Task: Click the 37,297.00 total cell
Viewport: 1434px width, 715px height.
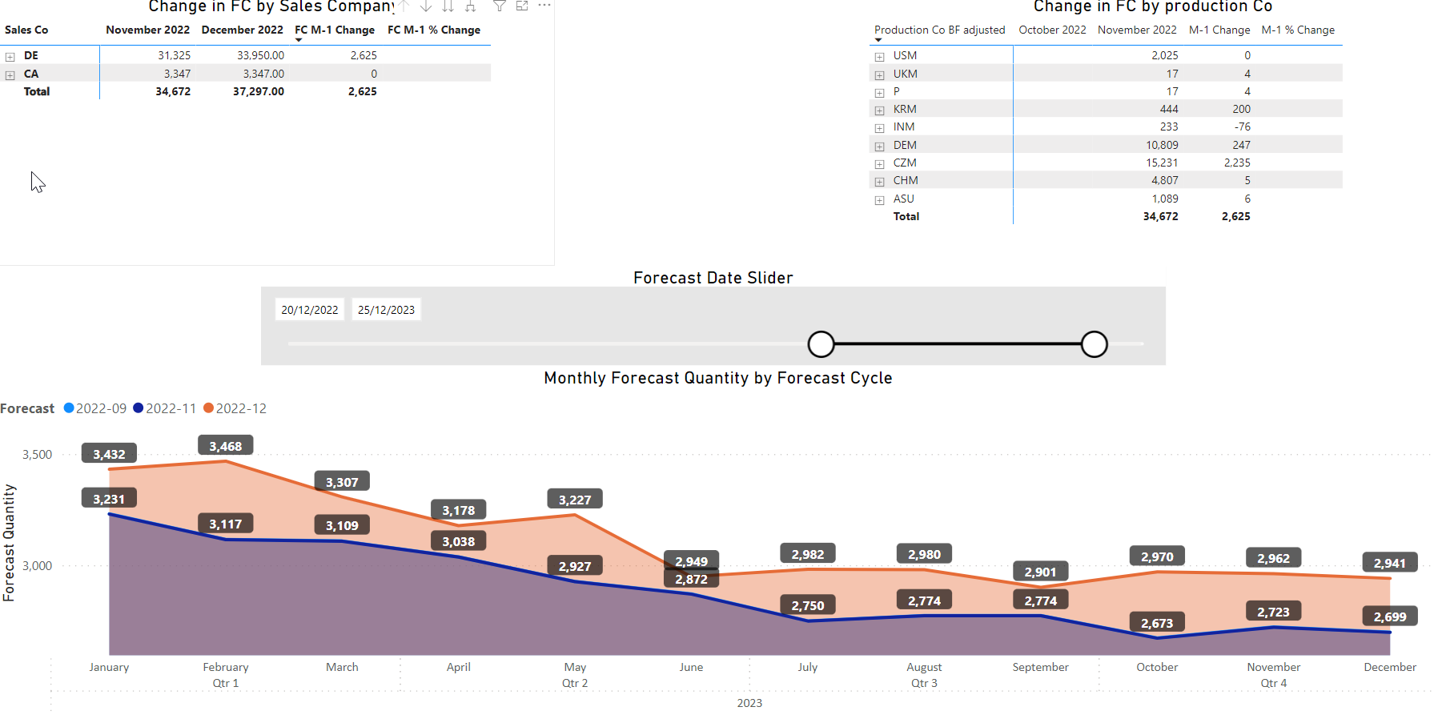Action: tap(259, 92)
